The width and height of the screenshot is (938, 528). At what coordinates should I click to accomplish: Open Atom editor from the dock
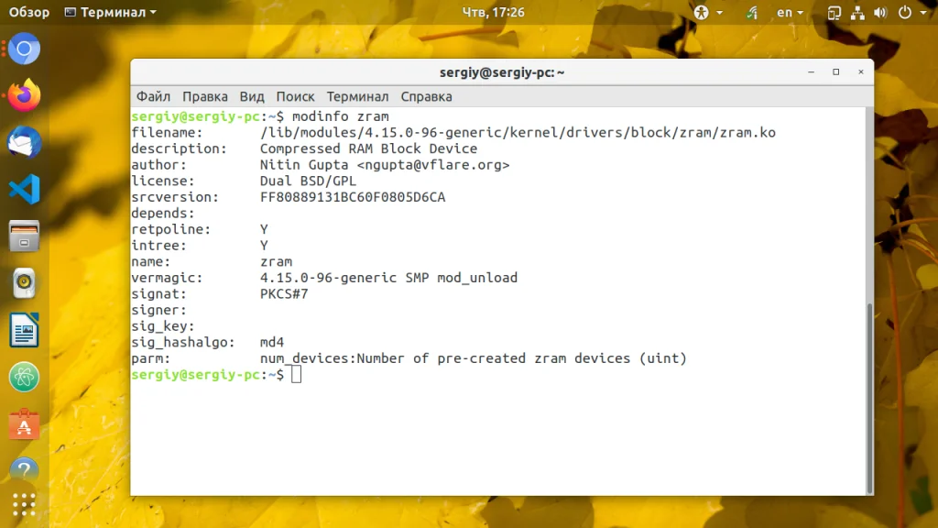24,377
